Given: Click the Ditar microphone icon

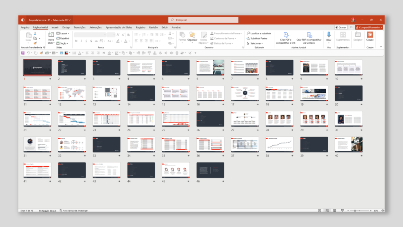Looking at the screenshot, I should click(329, 35).
